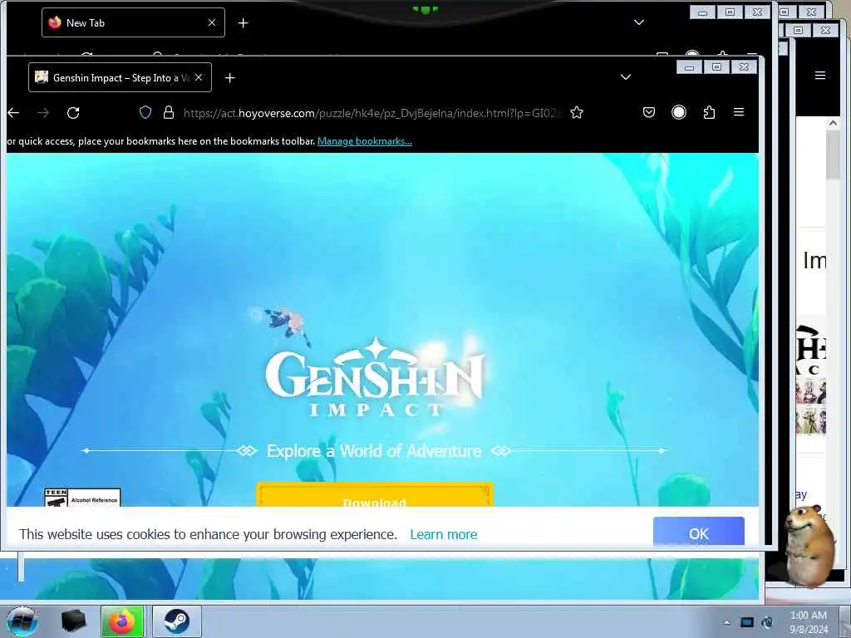The height and width of the screenshot is (638, 851).
Task: Maximize the Genshin Impact Firefox window
Action: (x=716, y=67)
